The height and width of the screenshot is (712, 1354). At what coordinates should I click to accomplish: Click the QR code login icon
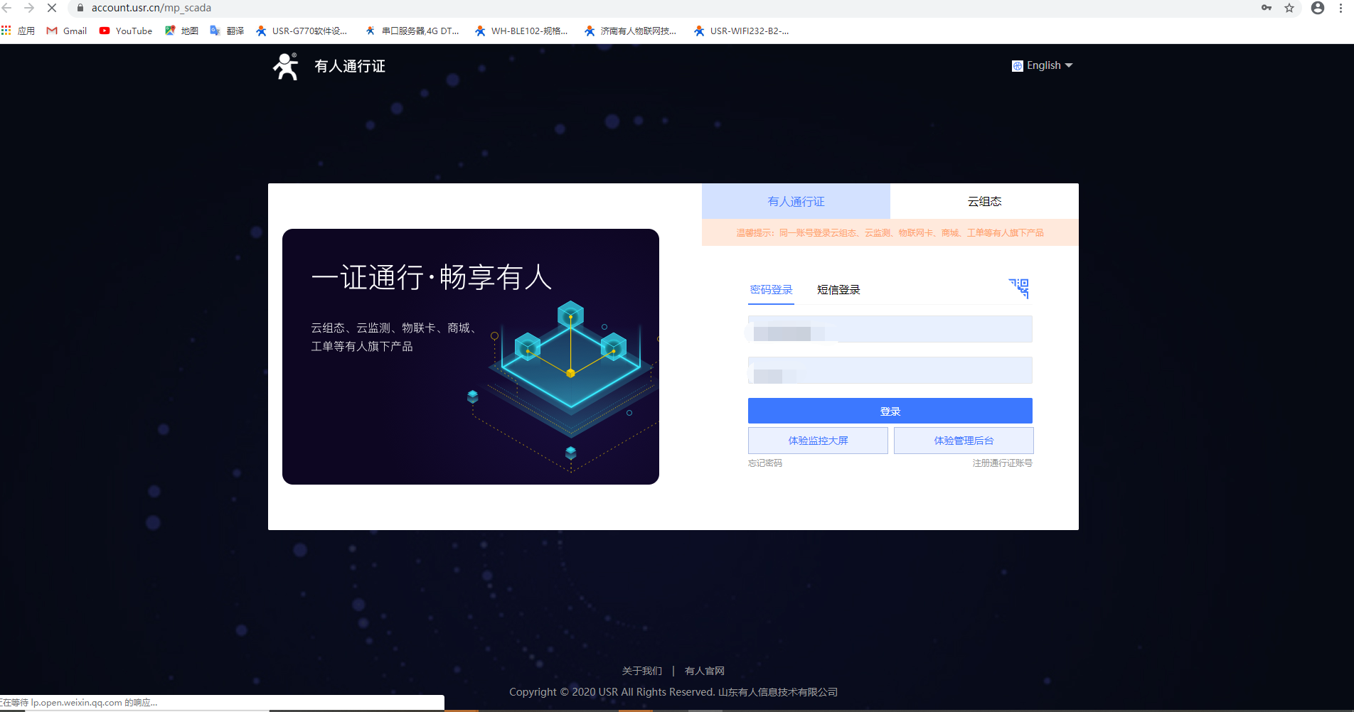[1019, 288]
